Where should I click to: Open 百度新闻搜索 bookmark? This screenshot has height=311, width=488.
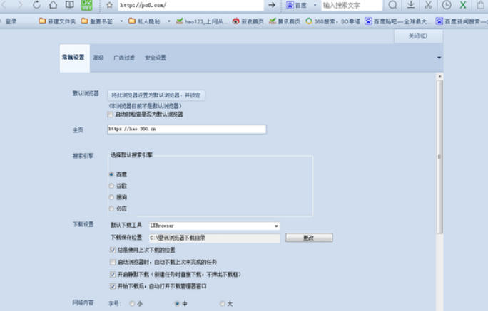[462, 21]
